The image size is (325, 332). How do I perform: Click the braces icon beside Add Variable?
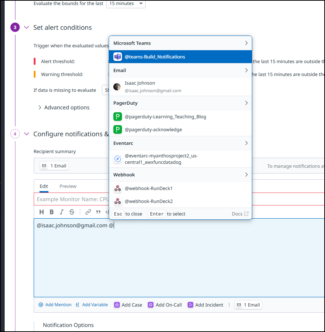(x=77, y=305)
